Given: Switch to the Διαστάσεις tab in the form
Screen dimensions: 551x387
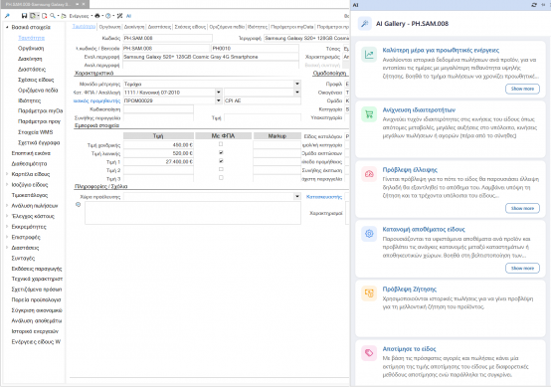Looking at the screenshot, I should pos(159,27).
